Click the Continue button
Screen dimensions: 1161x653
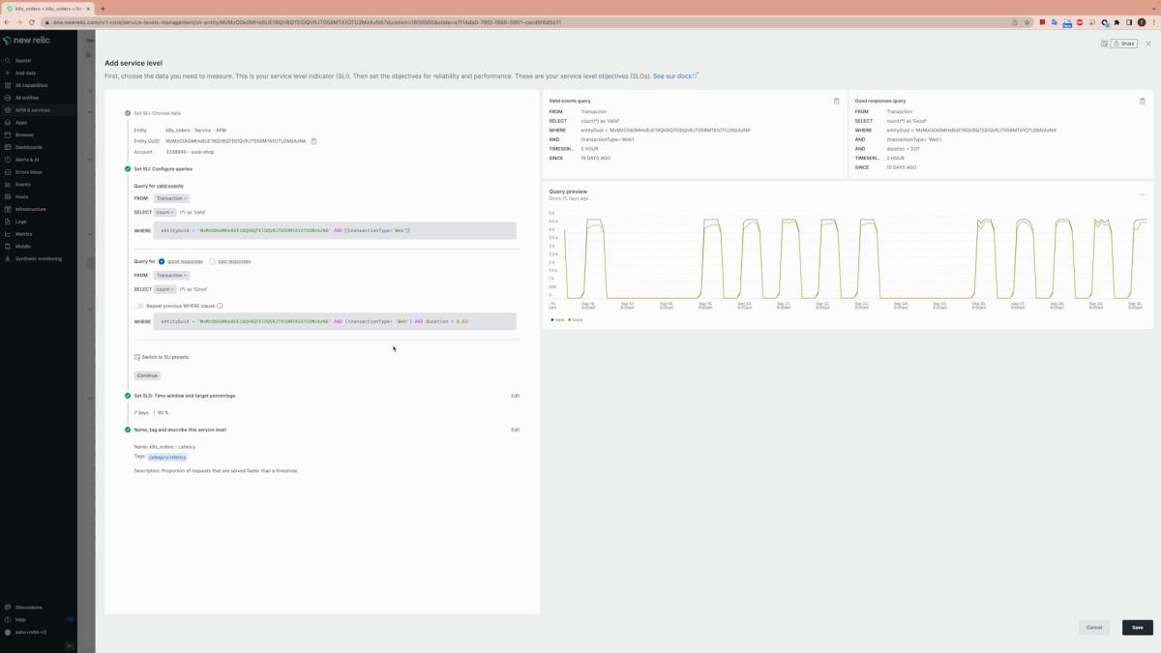click(x=147, y=375)
